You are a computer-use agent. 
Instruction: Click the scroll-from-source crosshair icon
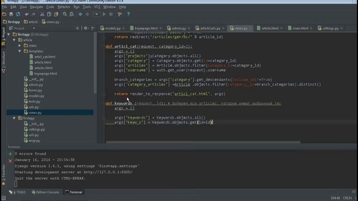coord(77,28)
